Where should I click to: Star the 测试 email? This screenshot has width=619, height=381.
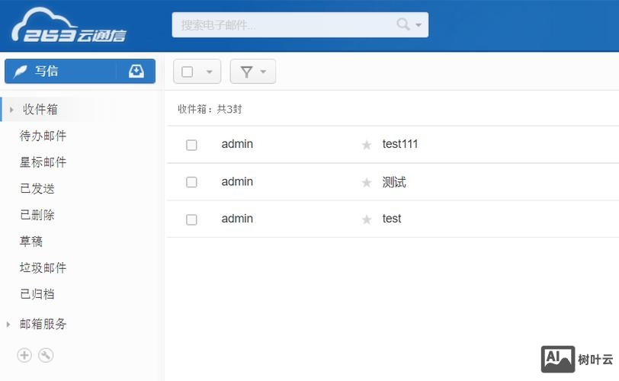tap(367, 183)
